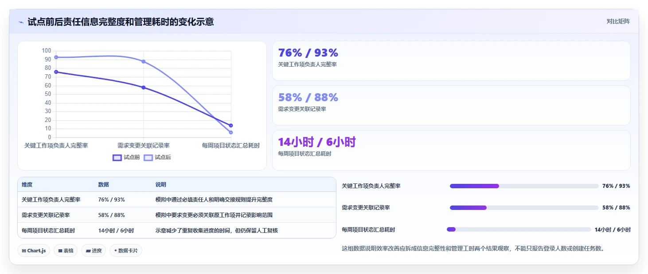Select the 进度 chip

pos(94,251)
